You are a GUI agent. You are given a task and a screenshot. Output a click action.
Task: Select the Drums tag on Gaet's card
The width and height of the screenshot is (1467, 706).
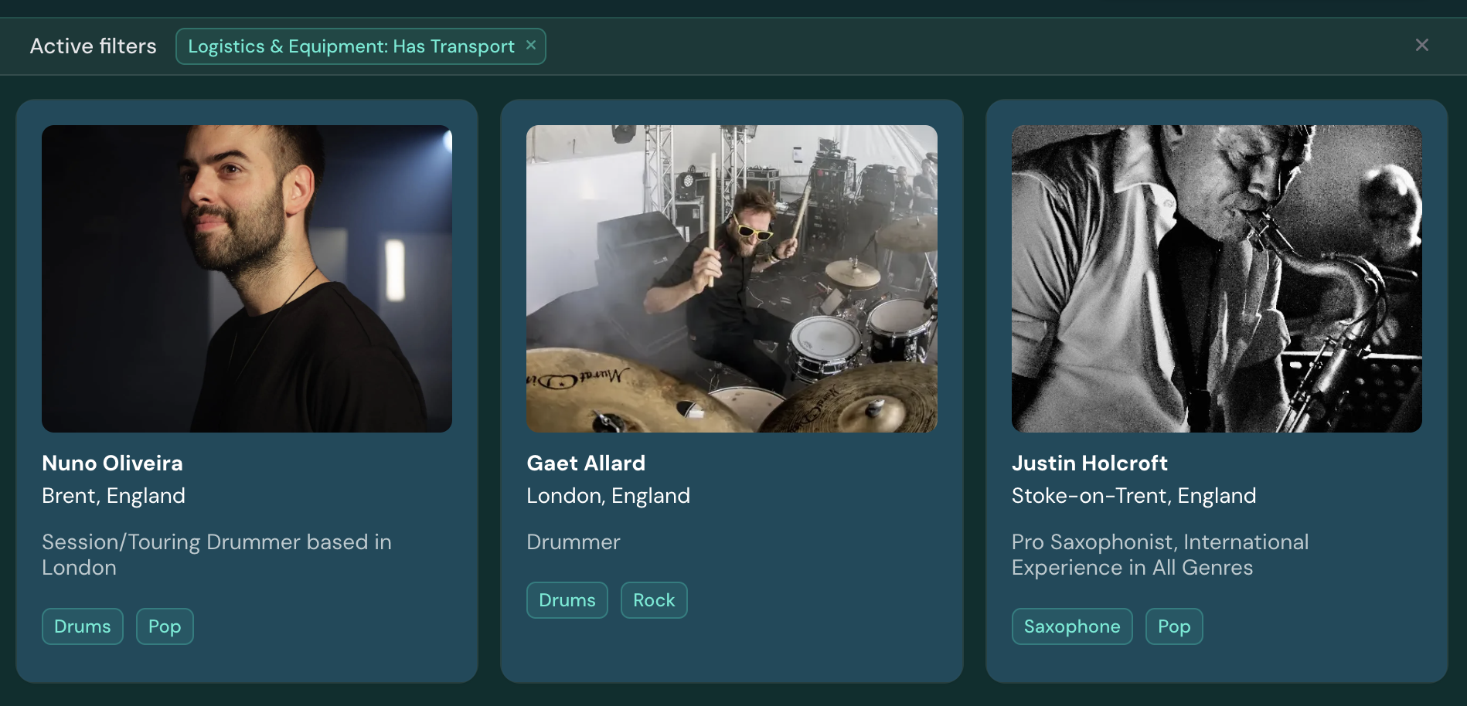pyautogui.click(x=567, y=600)
